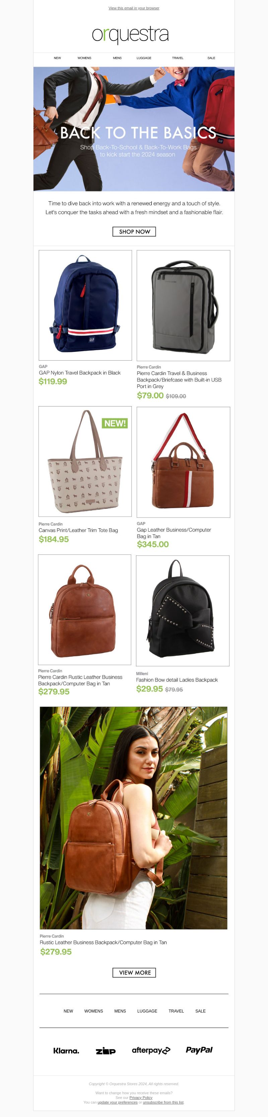Image resolution: width=268 pixels, height=1117 pixels.
Task: Open the canvas print tote bag image
Action: pyautogui.click(x=85, y=461)
